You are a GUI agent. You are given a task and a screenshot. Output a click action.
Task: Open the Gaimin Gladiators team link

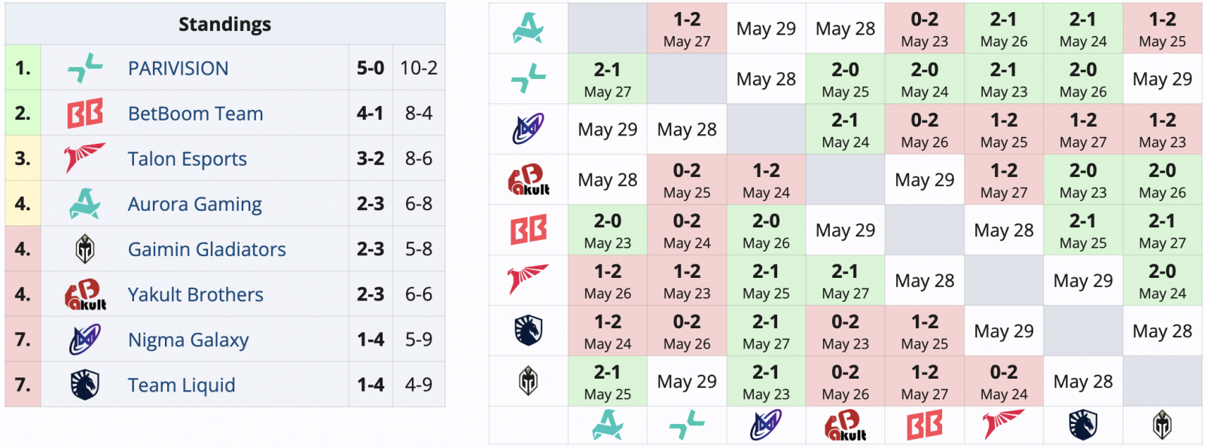[207, 249]
